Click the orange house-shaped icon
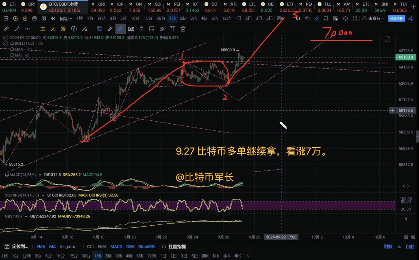Image resolution: width=419 pixels, height=260 pixels. (25, 19)
